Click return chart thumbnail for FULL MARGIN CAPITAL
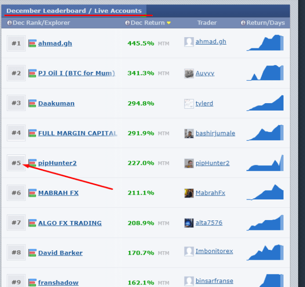 pyautogui.click(x=265, y=132)
